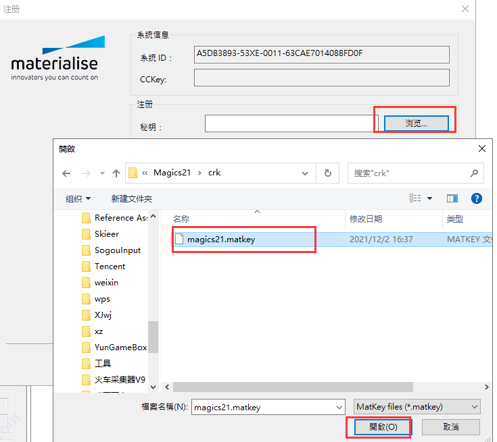Expand the filename combo box dropdown

coord(339,408)
